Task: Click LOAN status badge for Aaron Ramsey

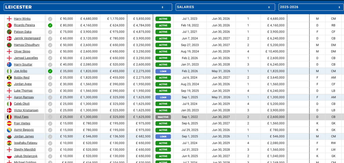Action: 163,97
